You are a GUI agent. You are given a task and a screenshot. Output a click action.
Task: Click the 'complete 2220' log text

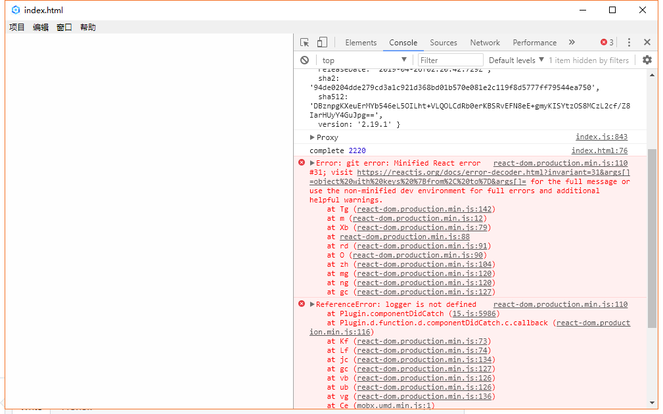338,150
